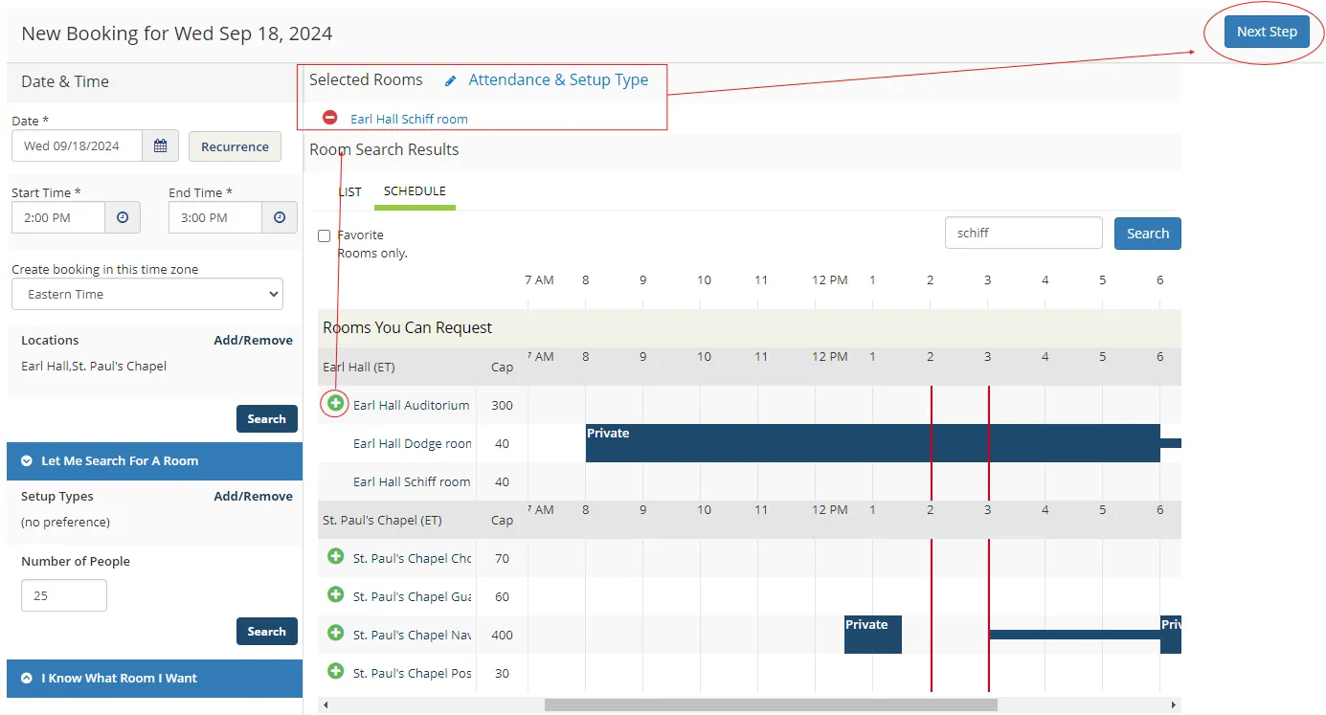This screenshot has height=715, width=1326.
Task: Click Earl Hall Auditorium room name
Action: 412,405
